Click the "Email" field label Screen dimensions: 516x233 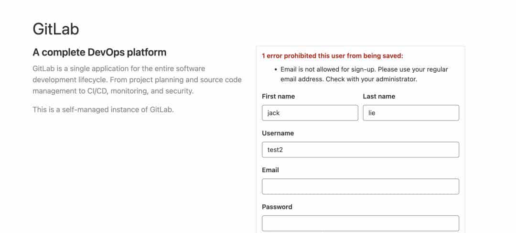pyautogui.click(x=270, y=170)
